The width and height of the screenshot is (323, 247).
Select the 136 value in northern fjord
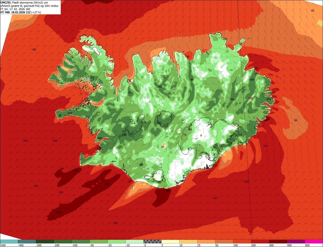tap(187, 57)
